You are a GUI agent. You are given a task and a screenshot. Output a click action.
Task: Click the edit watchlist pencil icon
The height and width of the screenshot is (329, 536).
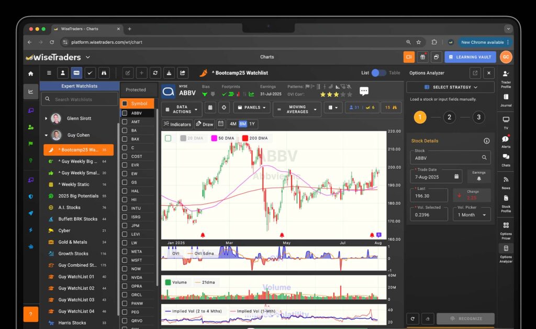(128, 73)
